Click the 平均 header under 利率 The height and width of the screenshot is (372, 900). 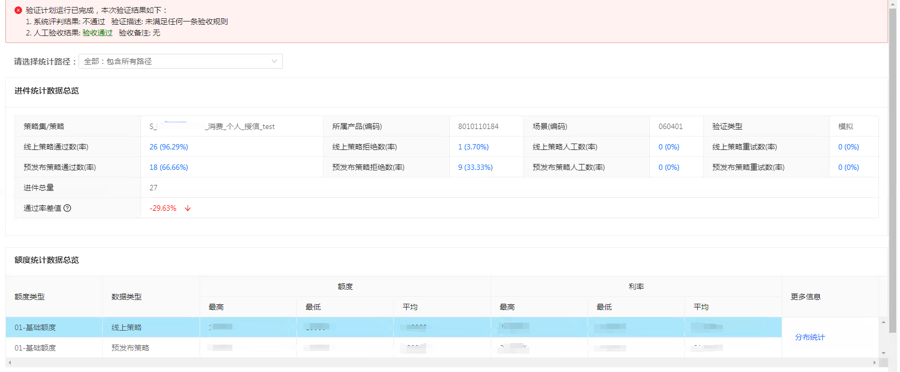pos(701,307)
